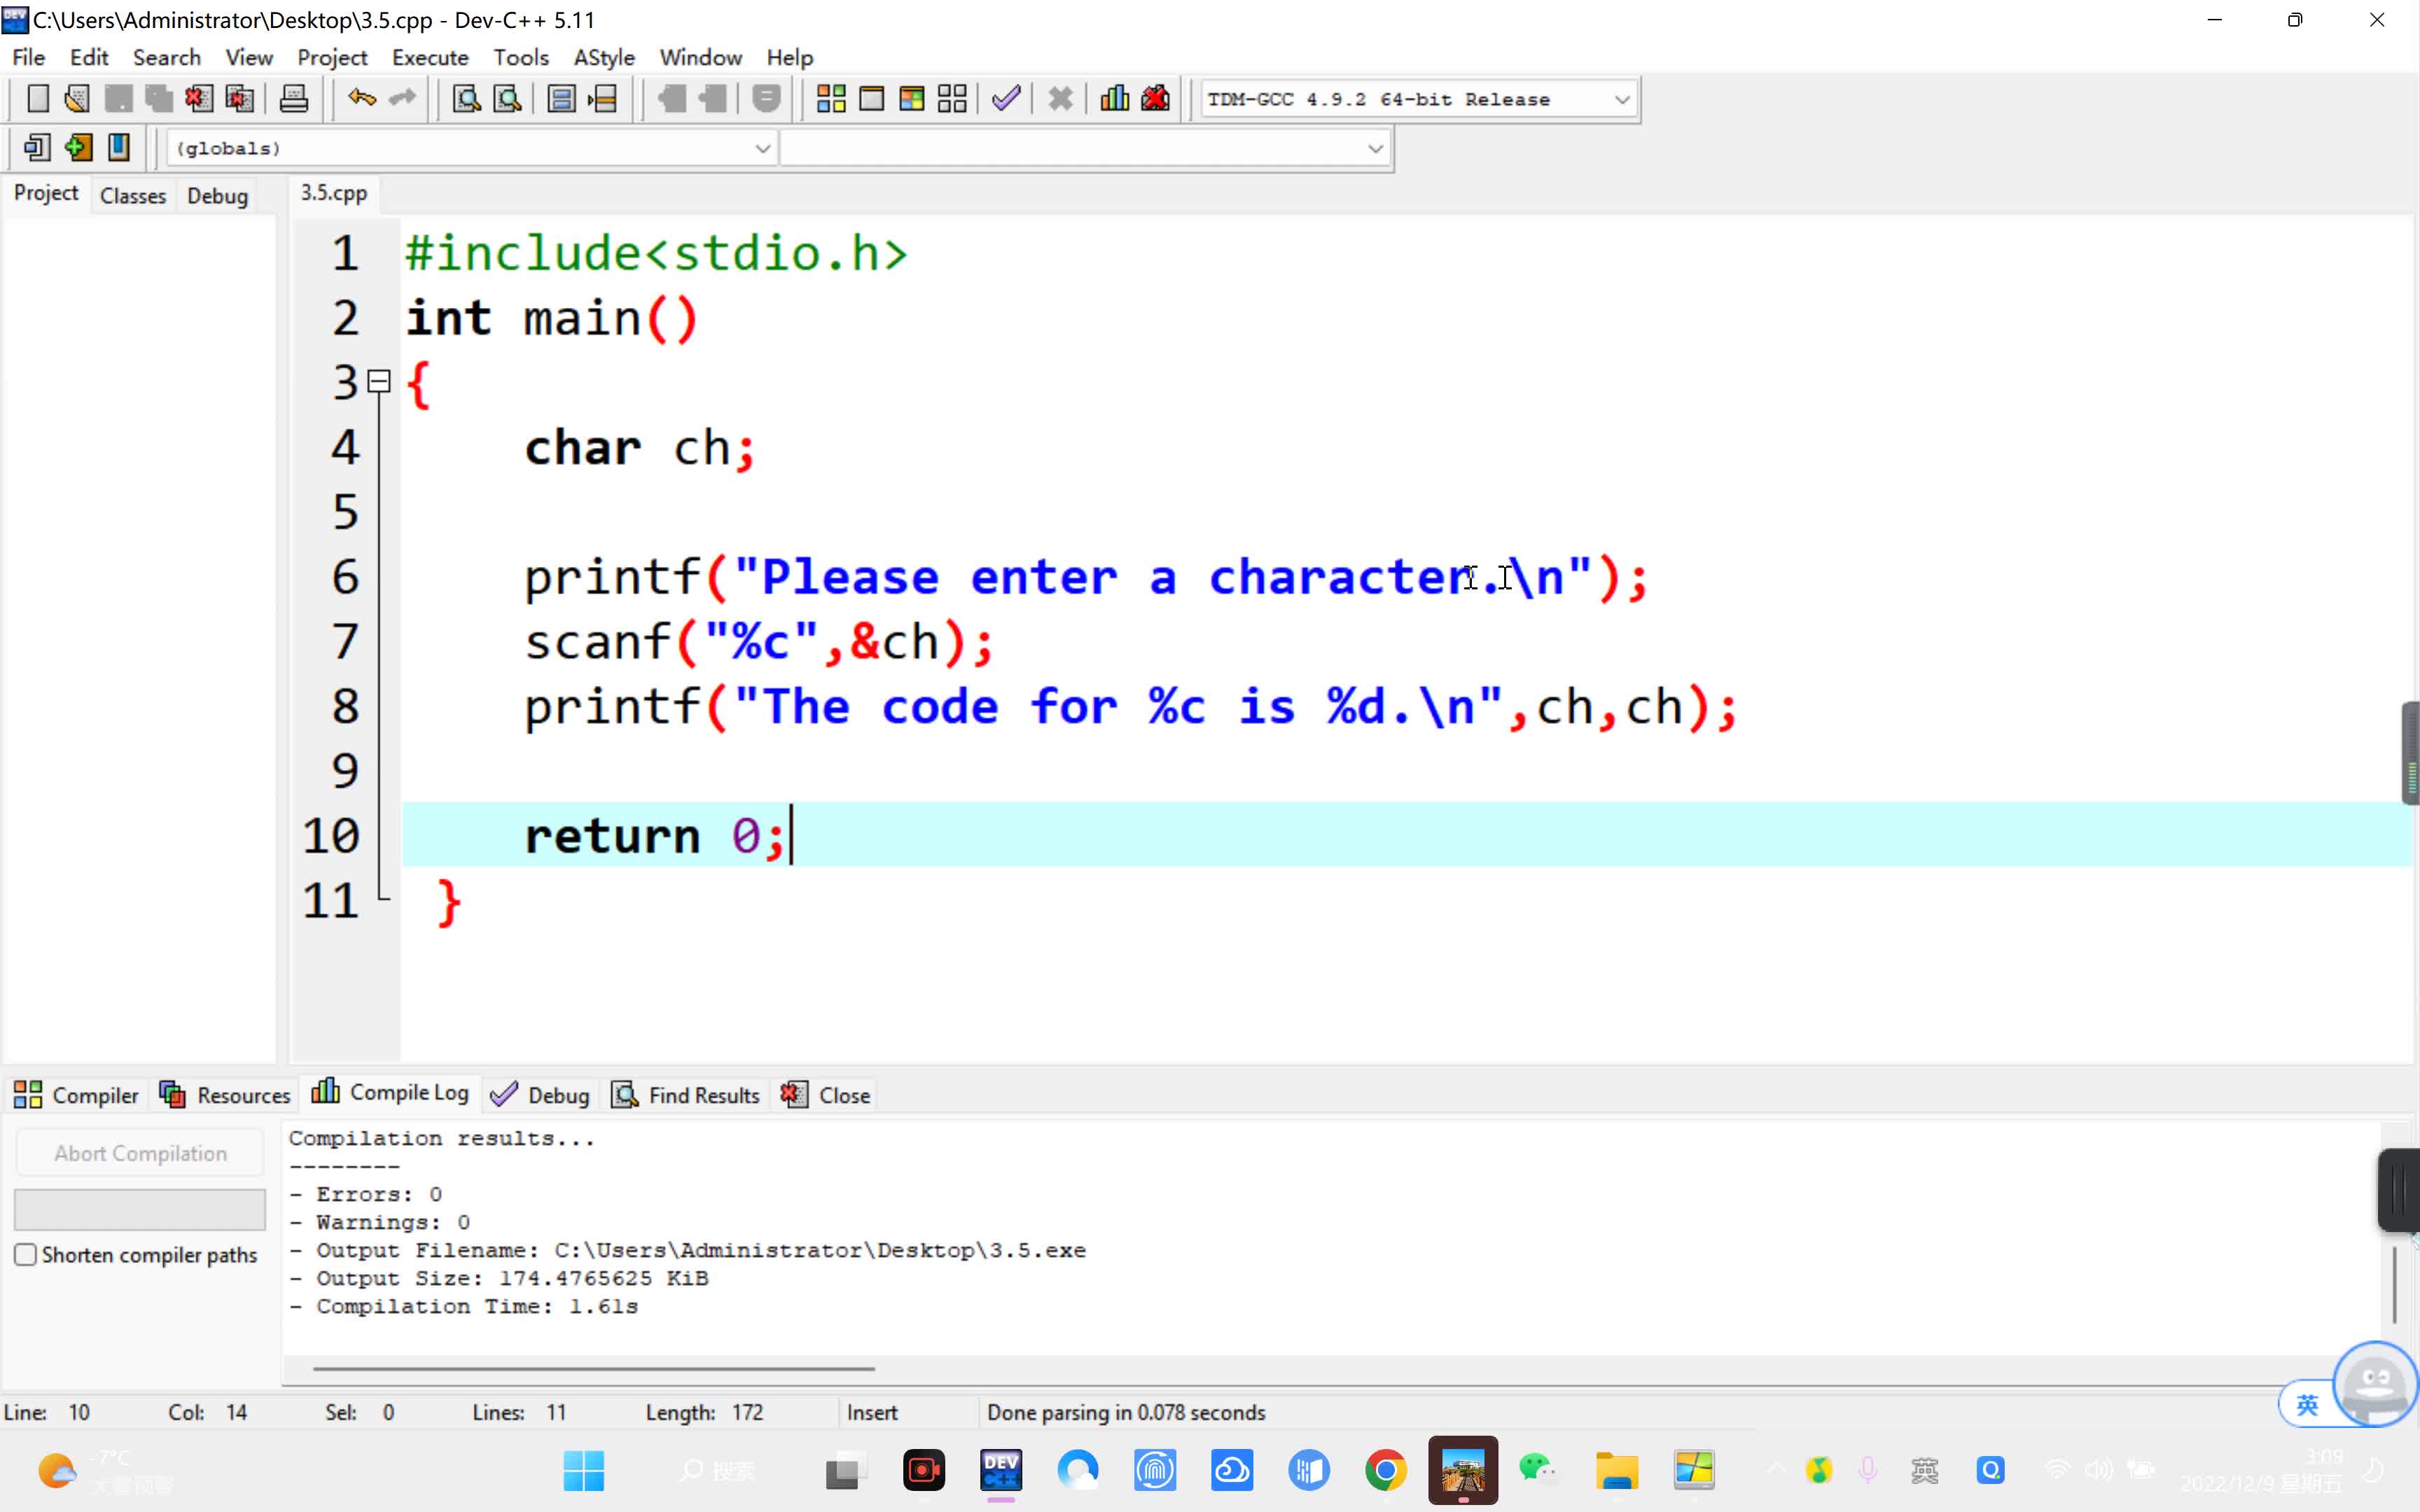
Task: Click the Syntax Check checkmark icon
Action: pos(1006,98)
